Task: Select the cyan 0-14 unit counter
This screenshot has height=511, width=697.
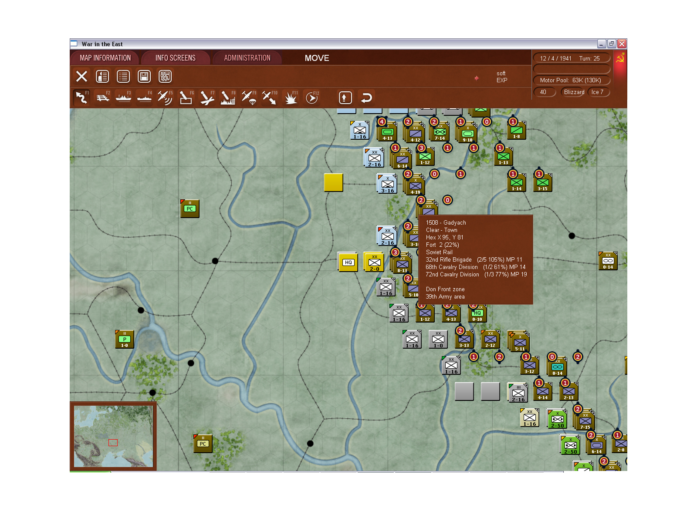Action: pos(557,367)
